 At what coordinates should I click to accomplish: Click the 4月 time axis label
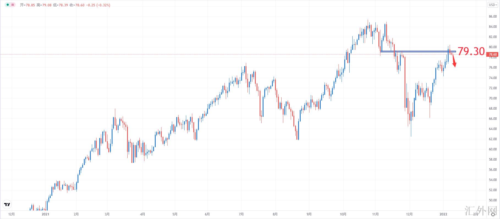[x=142, y=214]
